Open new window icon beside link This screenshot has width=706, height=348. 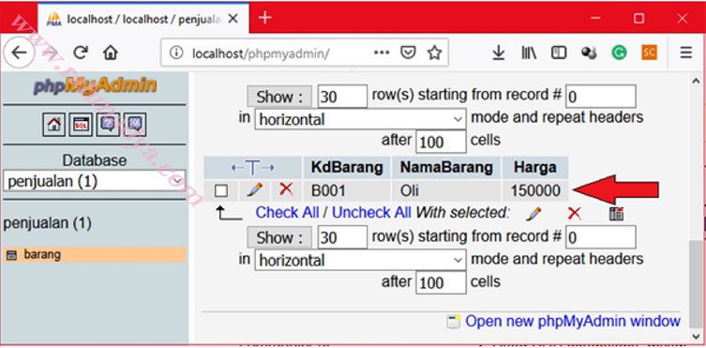[454, 322]
